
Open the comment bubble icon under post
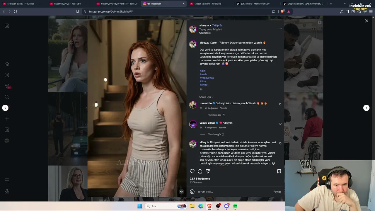(200, 171)
